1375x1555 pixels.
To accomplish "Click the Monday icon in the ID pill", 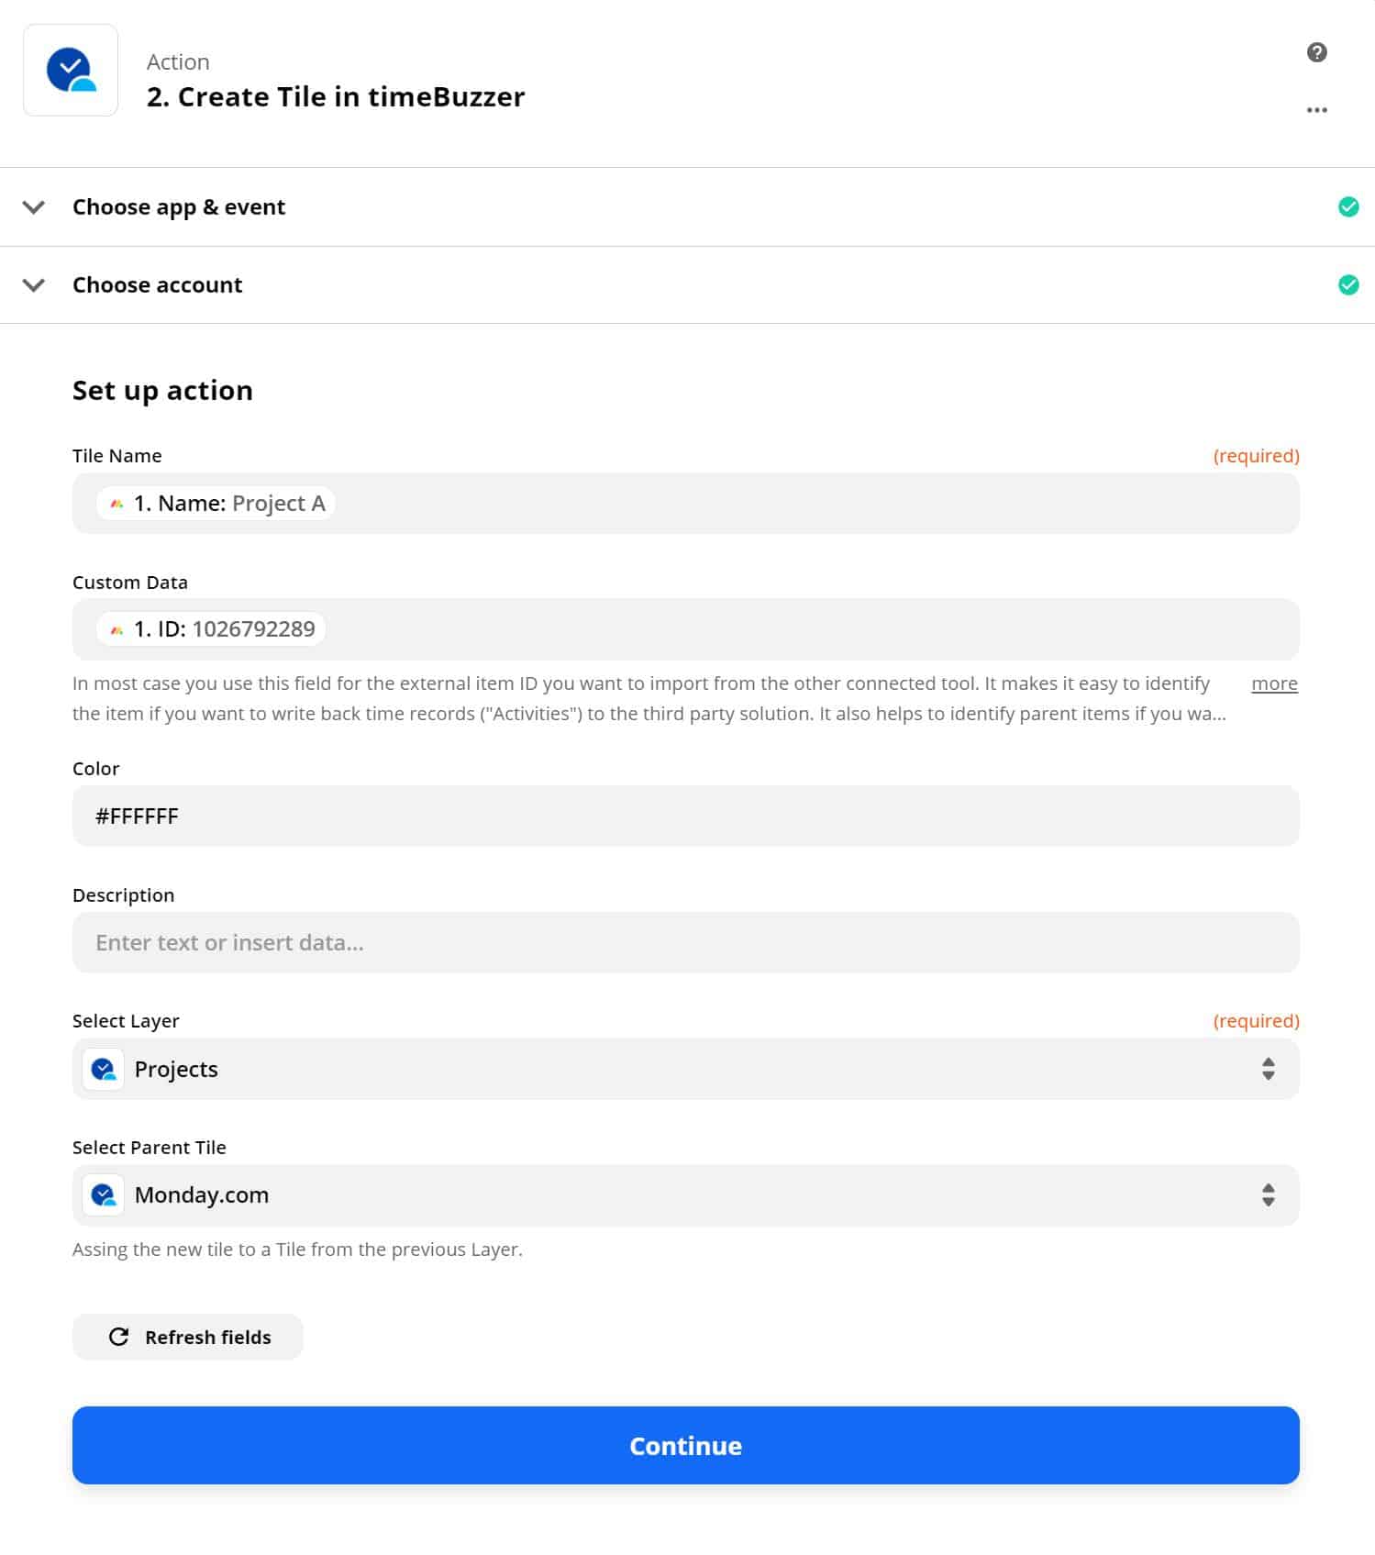I will [x=116, y=630].
